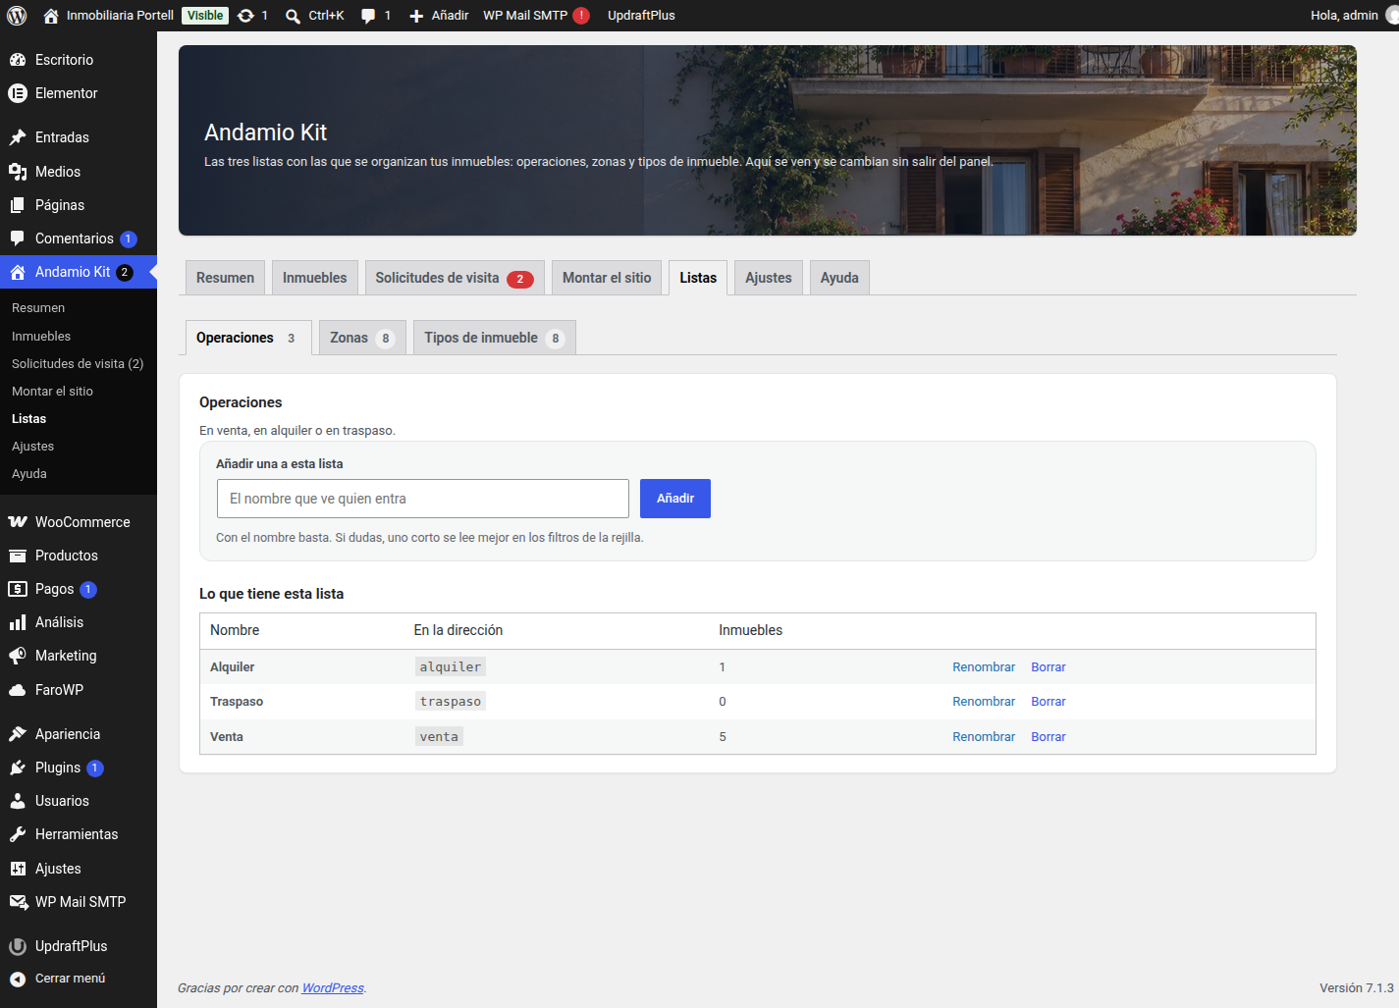Click the Marketing megaphone icon
The height and width of the screenshot is (1008, 1399).
pyautogui.click(x=18, y=656)
